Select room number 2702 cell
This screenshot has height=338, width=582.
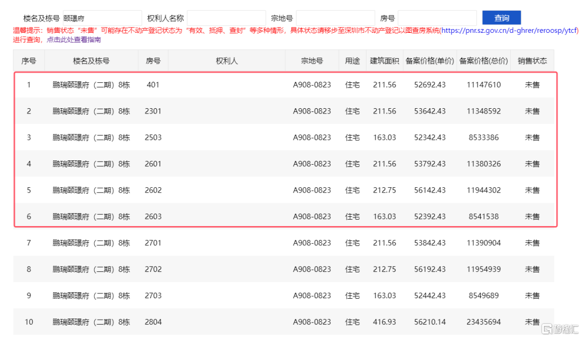click(153, 269)
